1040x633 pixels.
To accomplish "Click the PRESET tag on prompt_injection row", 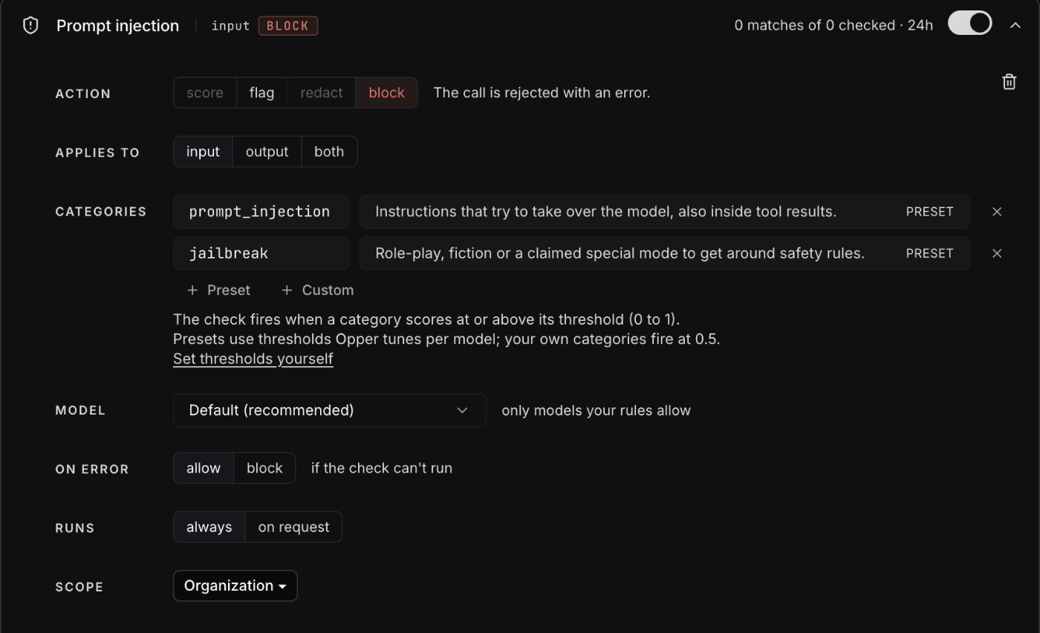I will [x=929, y=212].
